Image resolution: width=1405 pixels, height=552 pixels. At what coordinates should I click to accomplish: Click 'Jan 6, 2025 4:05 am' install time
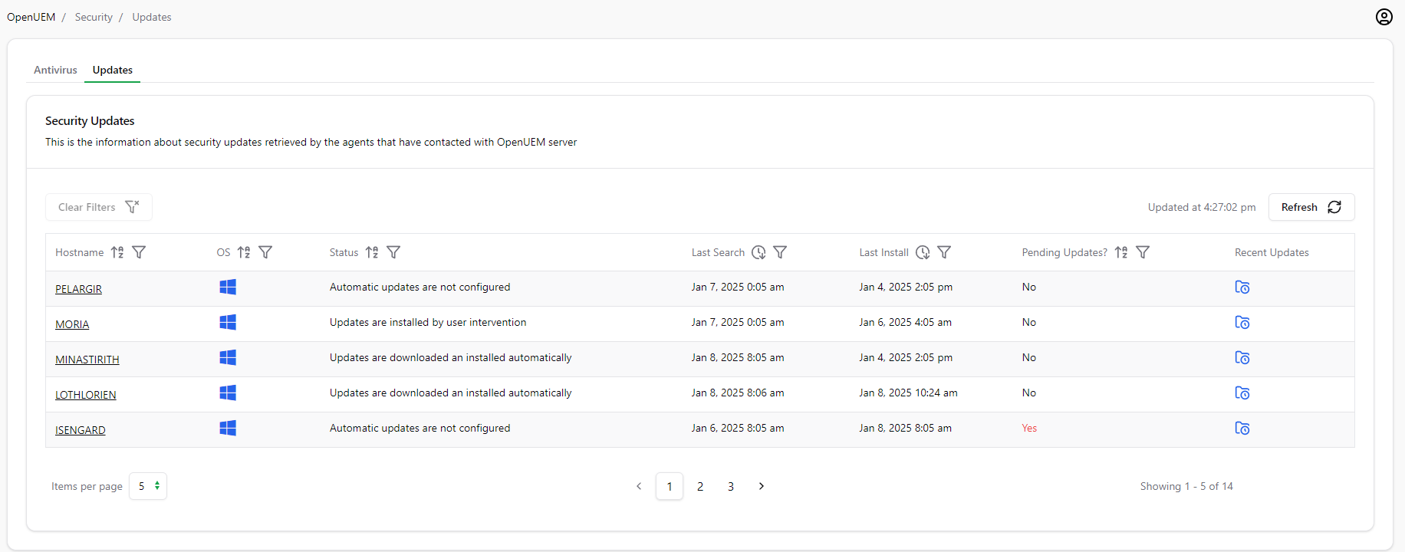coord(905,322)
